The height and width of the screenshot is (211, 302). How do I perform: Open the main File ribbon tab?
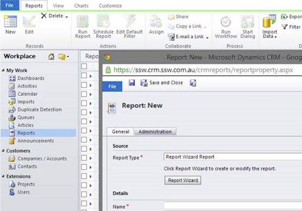(10, 5)
